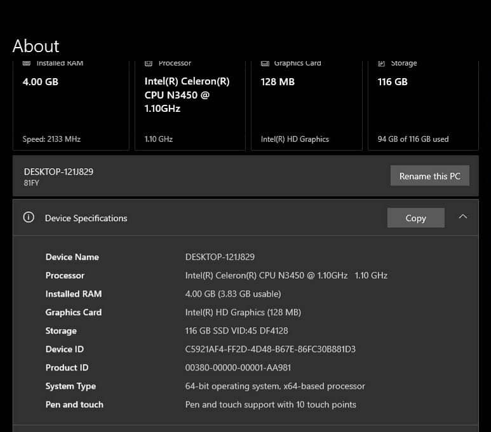Click the Intel(R) Celeron(R) CPU N3450 card title
Viewport: 491px width, 432px height.
pos(187,95)
